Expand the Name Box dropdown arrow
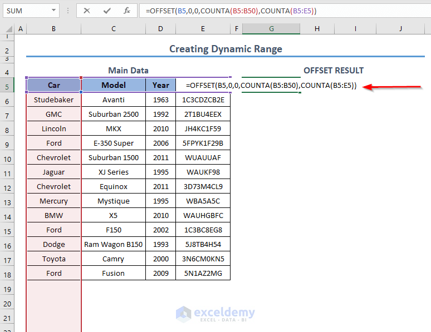This screenshot has height=332, width=431. (x=53, y=11)
